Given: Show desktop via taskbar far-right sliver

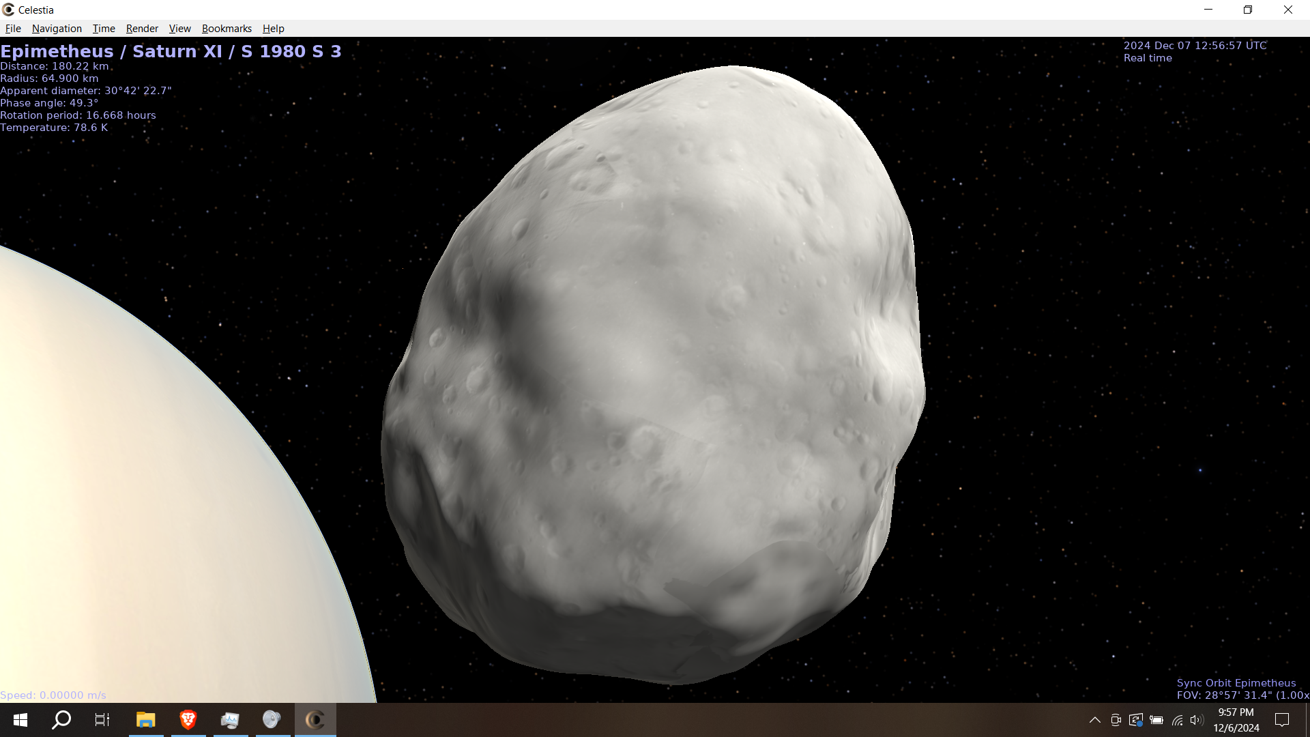Looking at the screenshot, I should [x=1307, y=720].
